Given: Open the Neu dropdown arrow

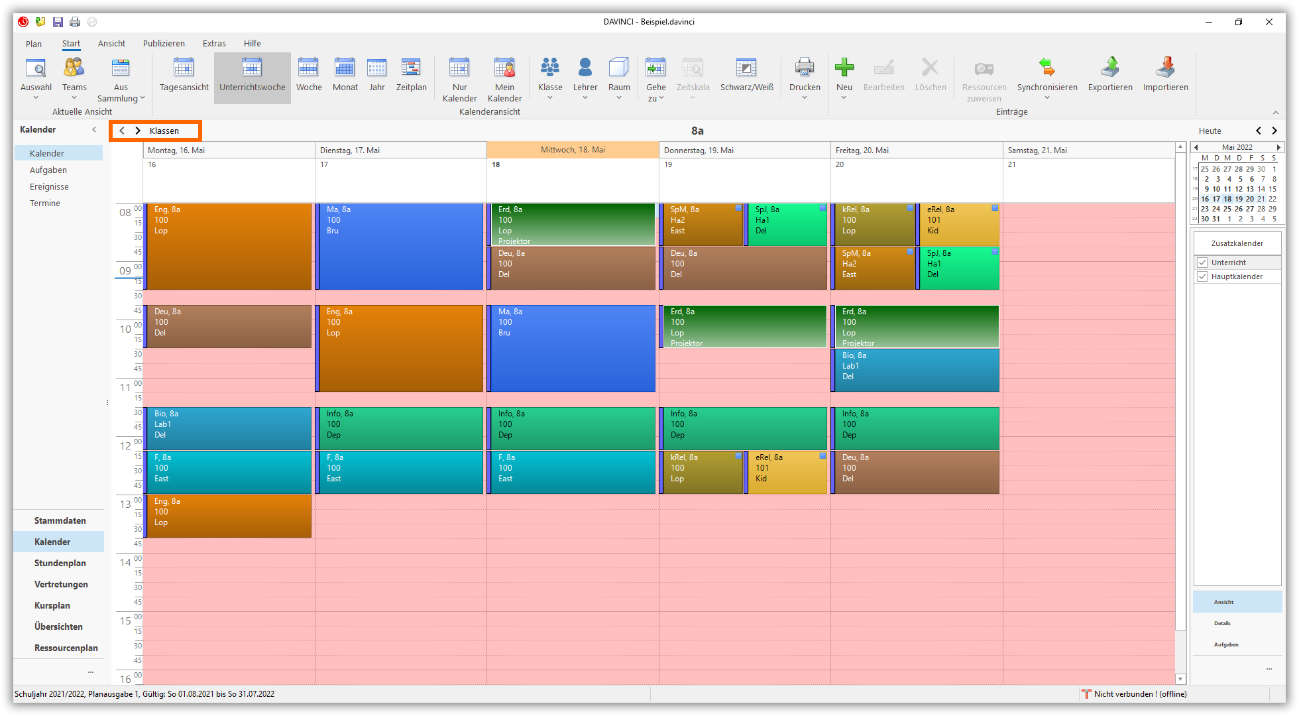Looking at the screenshot, I should 844,98.
